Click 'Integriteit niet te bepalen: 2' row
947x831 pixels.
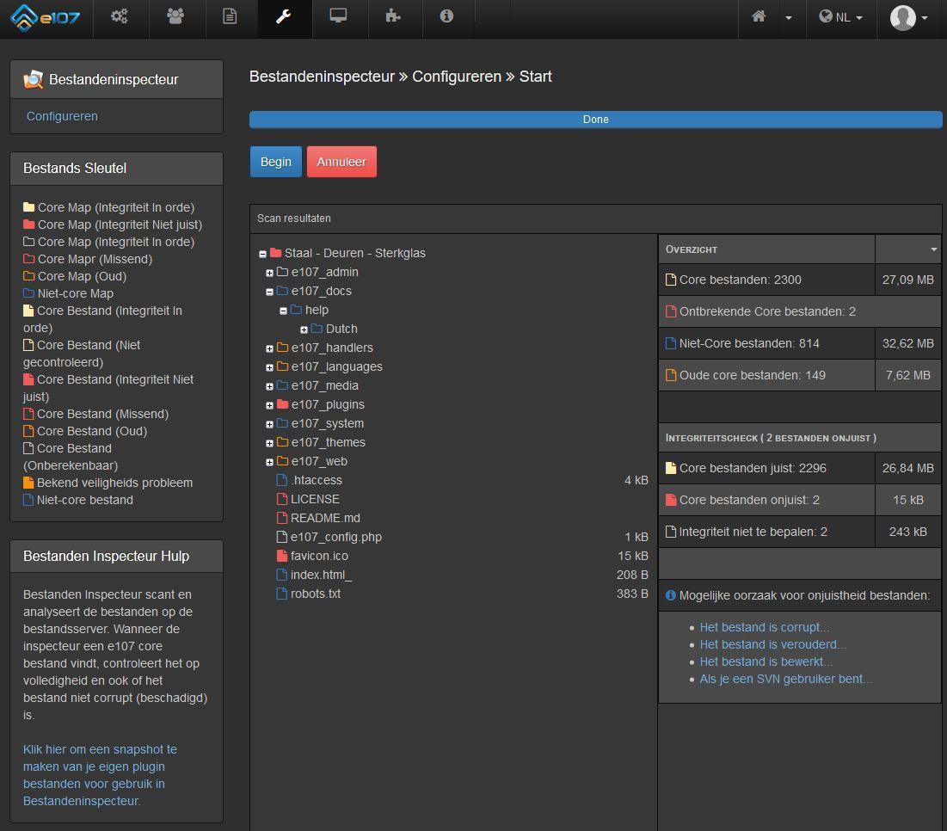click(x=800, y=532)
